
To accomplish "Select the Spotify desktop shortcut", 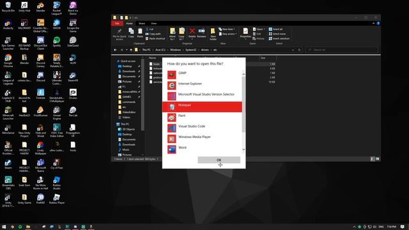I will click(57, 42).
